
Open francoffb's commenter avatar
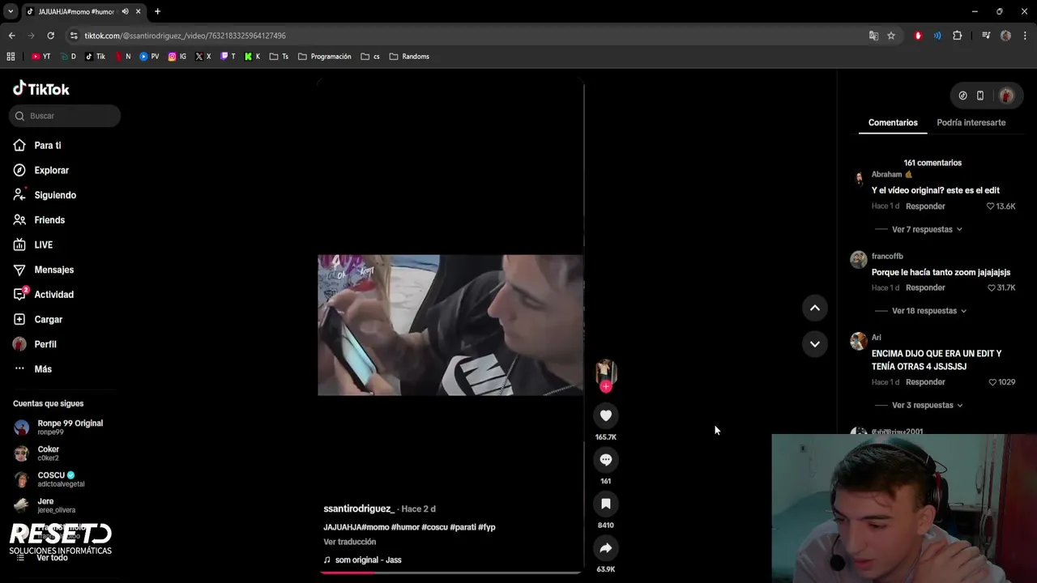click(859, 259)
